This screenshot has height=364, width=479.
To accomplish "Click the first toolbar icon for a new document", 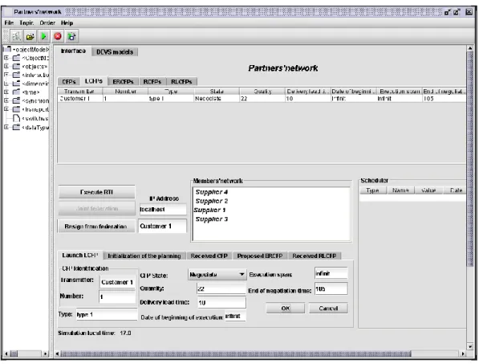I will tap(16, 36).
